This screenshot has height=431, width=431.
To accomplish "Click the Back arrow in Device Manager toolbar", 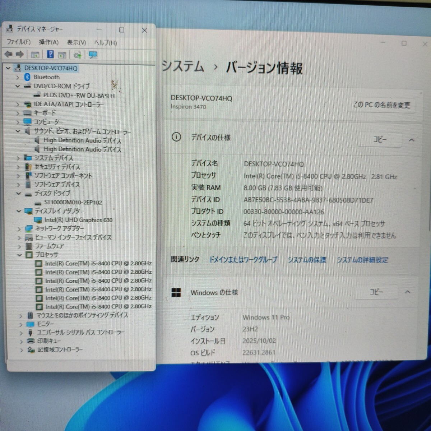I will click(8, 55).
